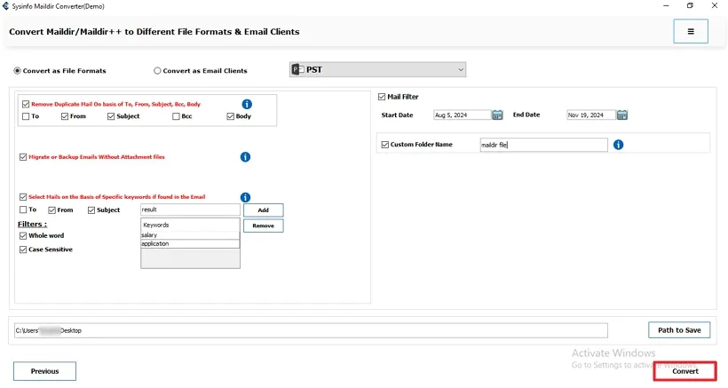Open the End Date calendar picker
728x388 pixels.
[x=622, y=115]
